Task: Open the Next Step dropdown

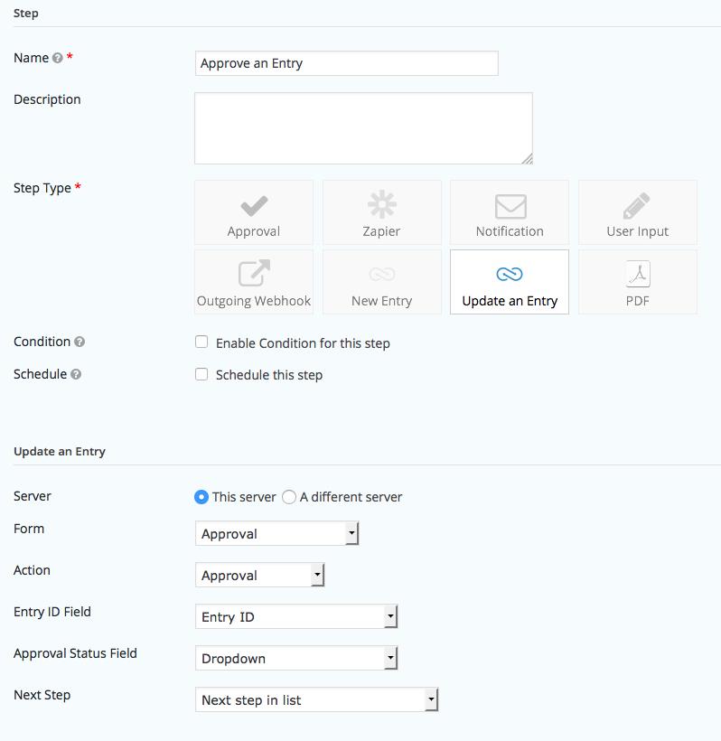Action: (x=316, y=700)
